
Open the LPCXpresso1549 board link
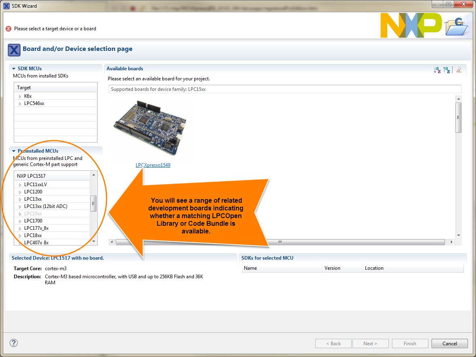[x=153, y=165]
